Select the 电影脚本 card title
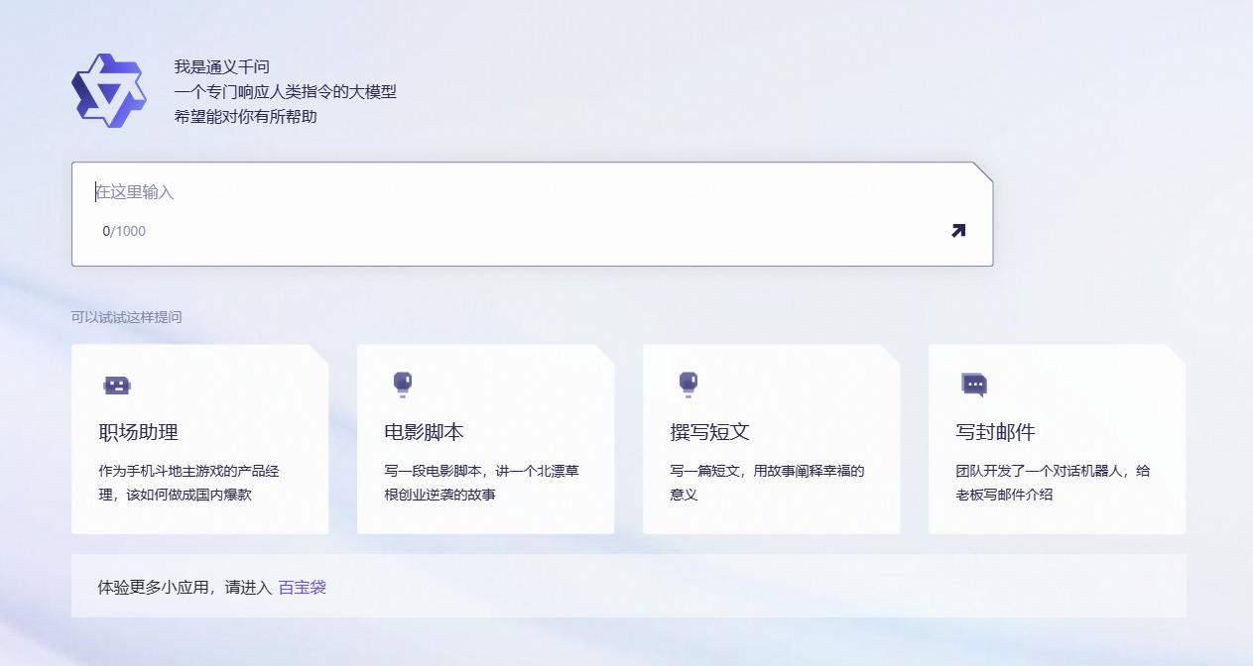Screen dimensions: 1253x666 424,432
